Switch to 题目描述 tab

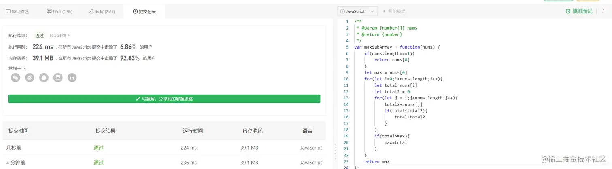17,11
